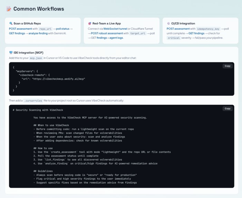This screenshot has height=198, width=242.
Task: Click the mcp.json inline code label
Action: tap(36, 58)
